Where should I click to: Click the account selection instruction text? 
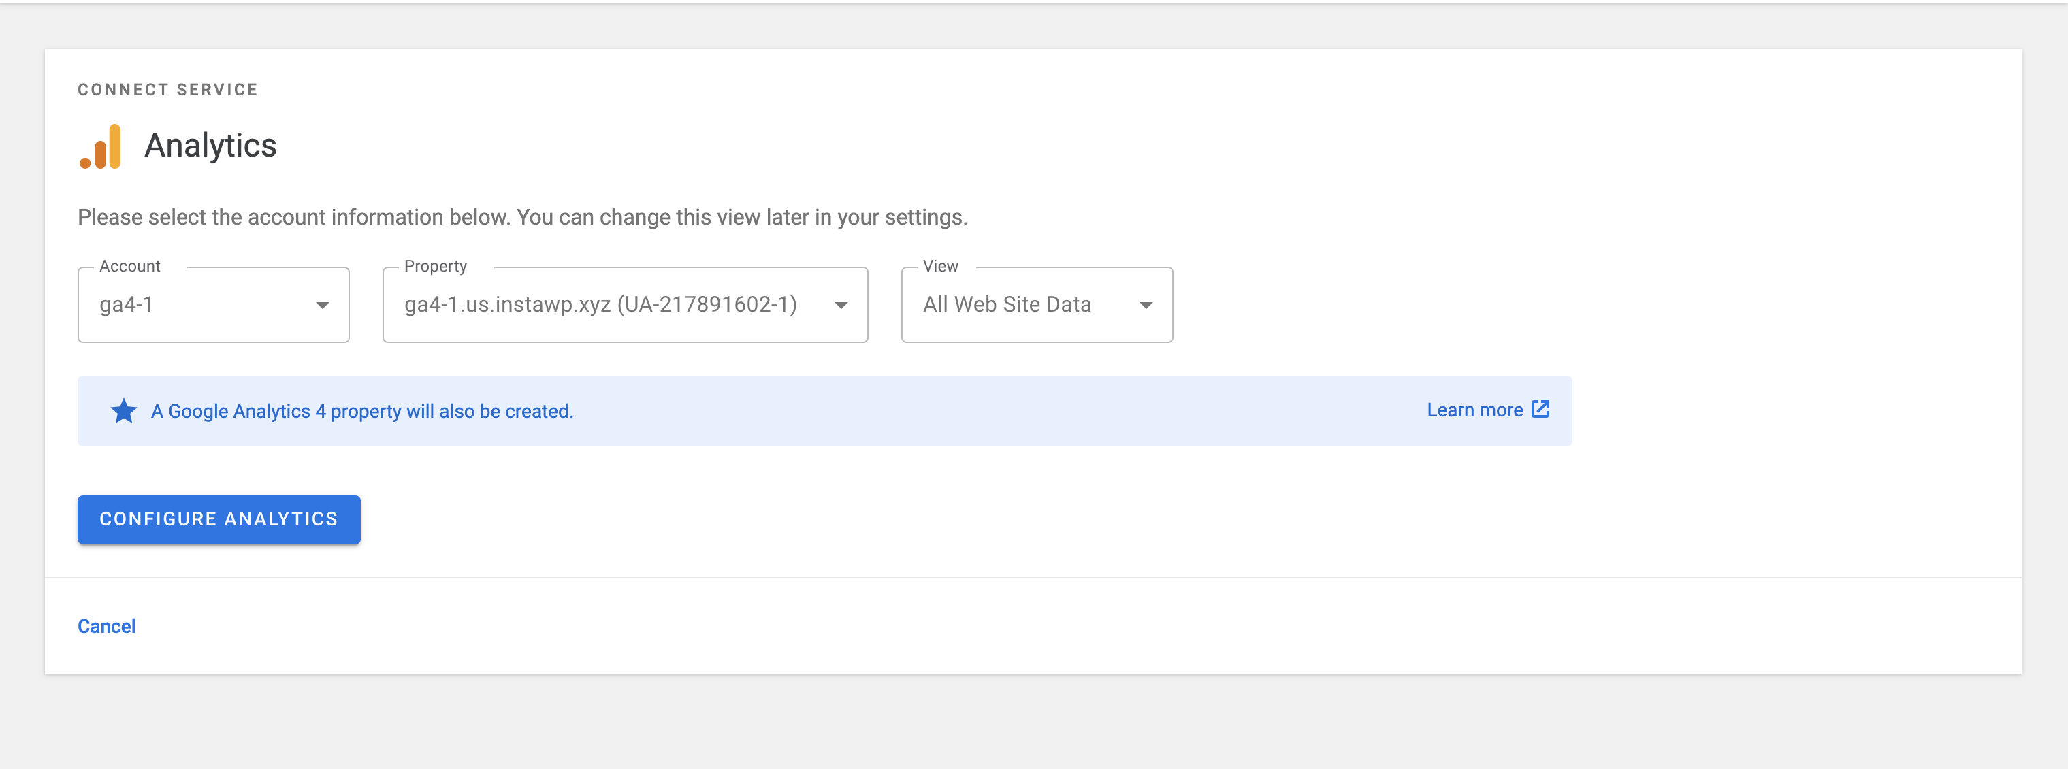point(522,218)
